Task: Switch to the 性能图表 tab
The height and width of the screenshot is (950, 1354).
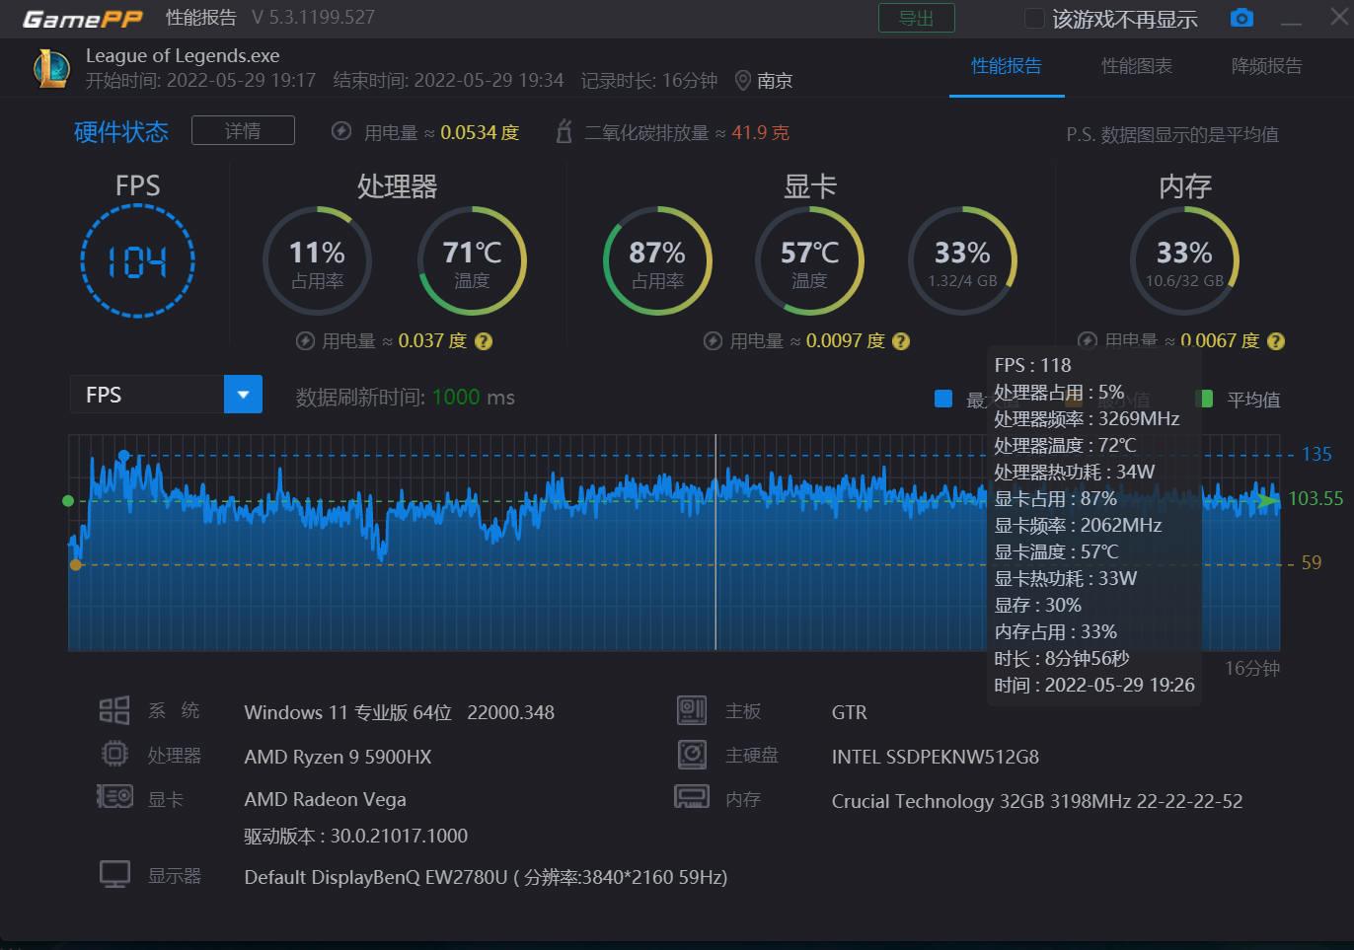Action: pyautogui.click(x=1137, y=66)
